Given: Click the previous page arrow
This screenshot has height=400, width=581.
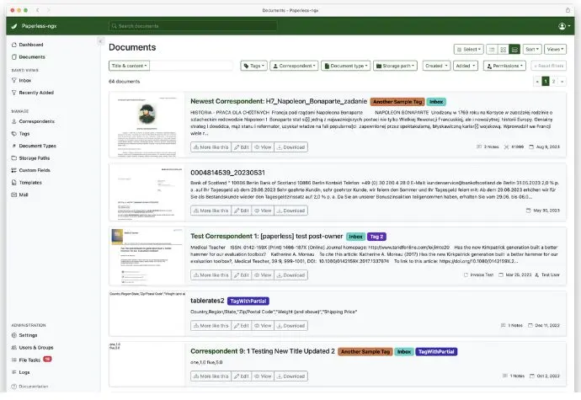Looking at the screenshot, I should (x=537, y=81).
